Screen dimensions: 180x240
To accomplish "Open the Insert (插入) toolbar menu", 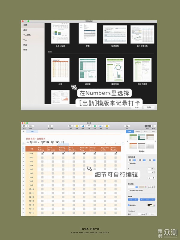I will (71, 126).
